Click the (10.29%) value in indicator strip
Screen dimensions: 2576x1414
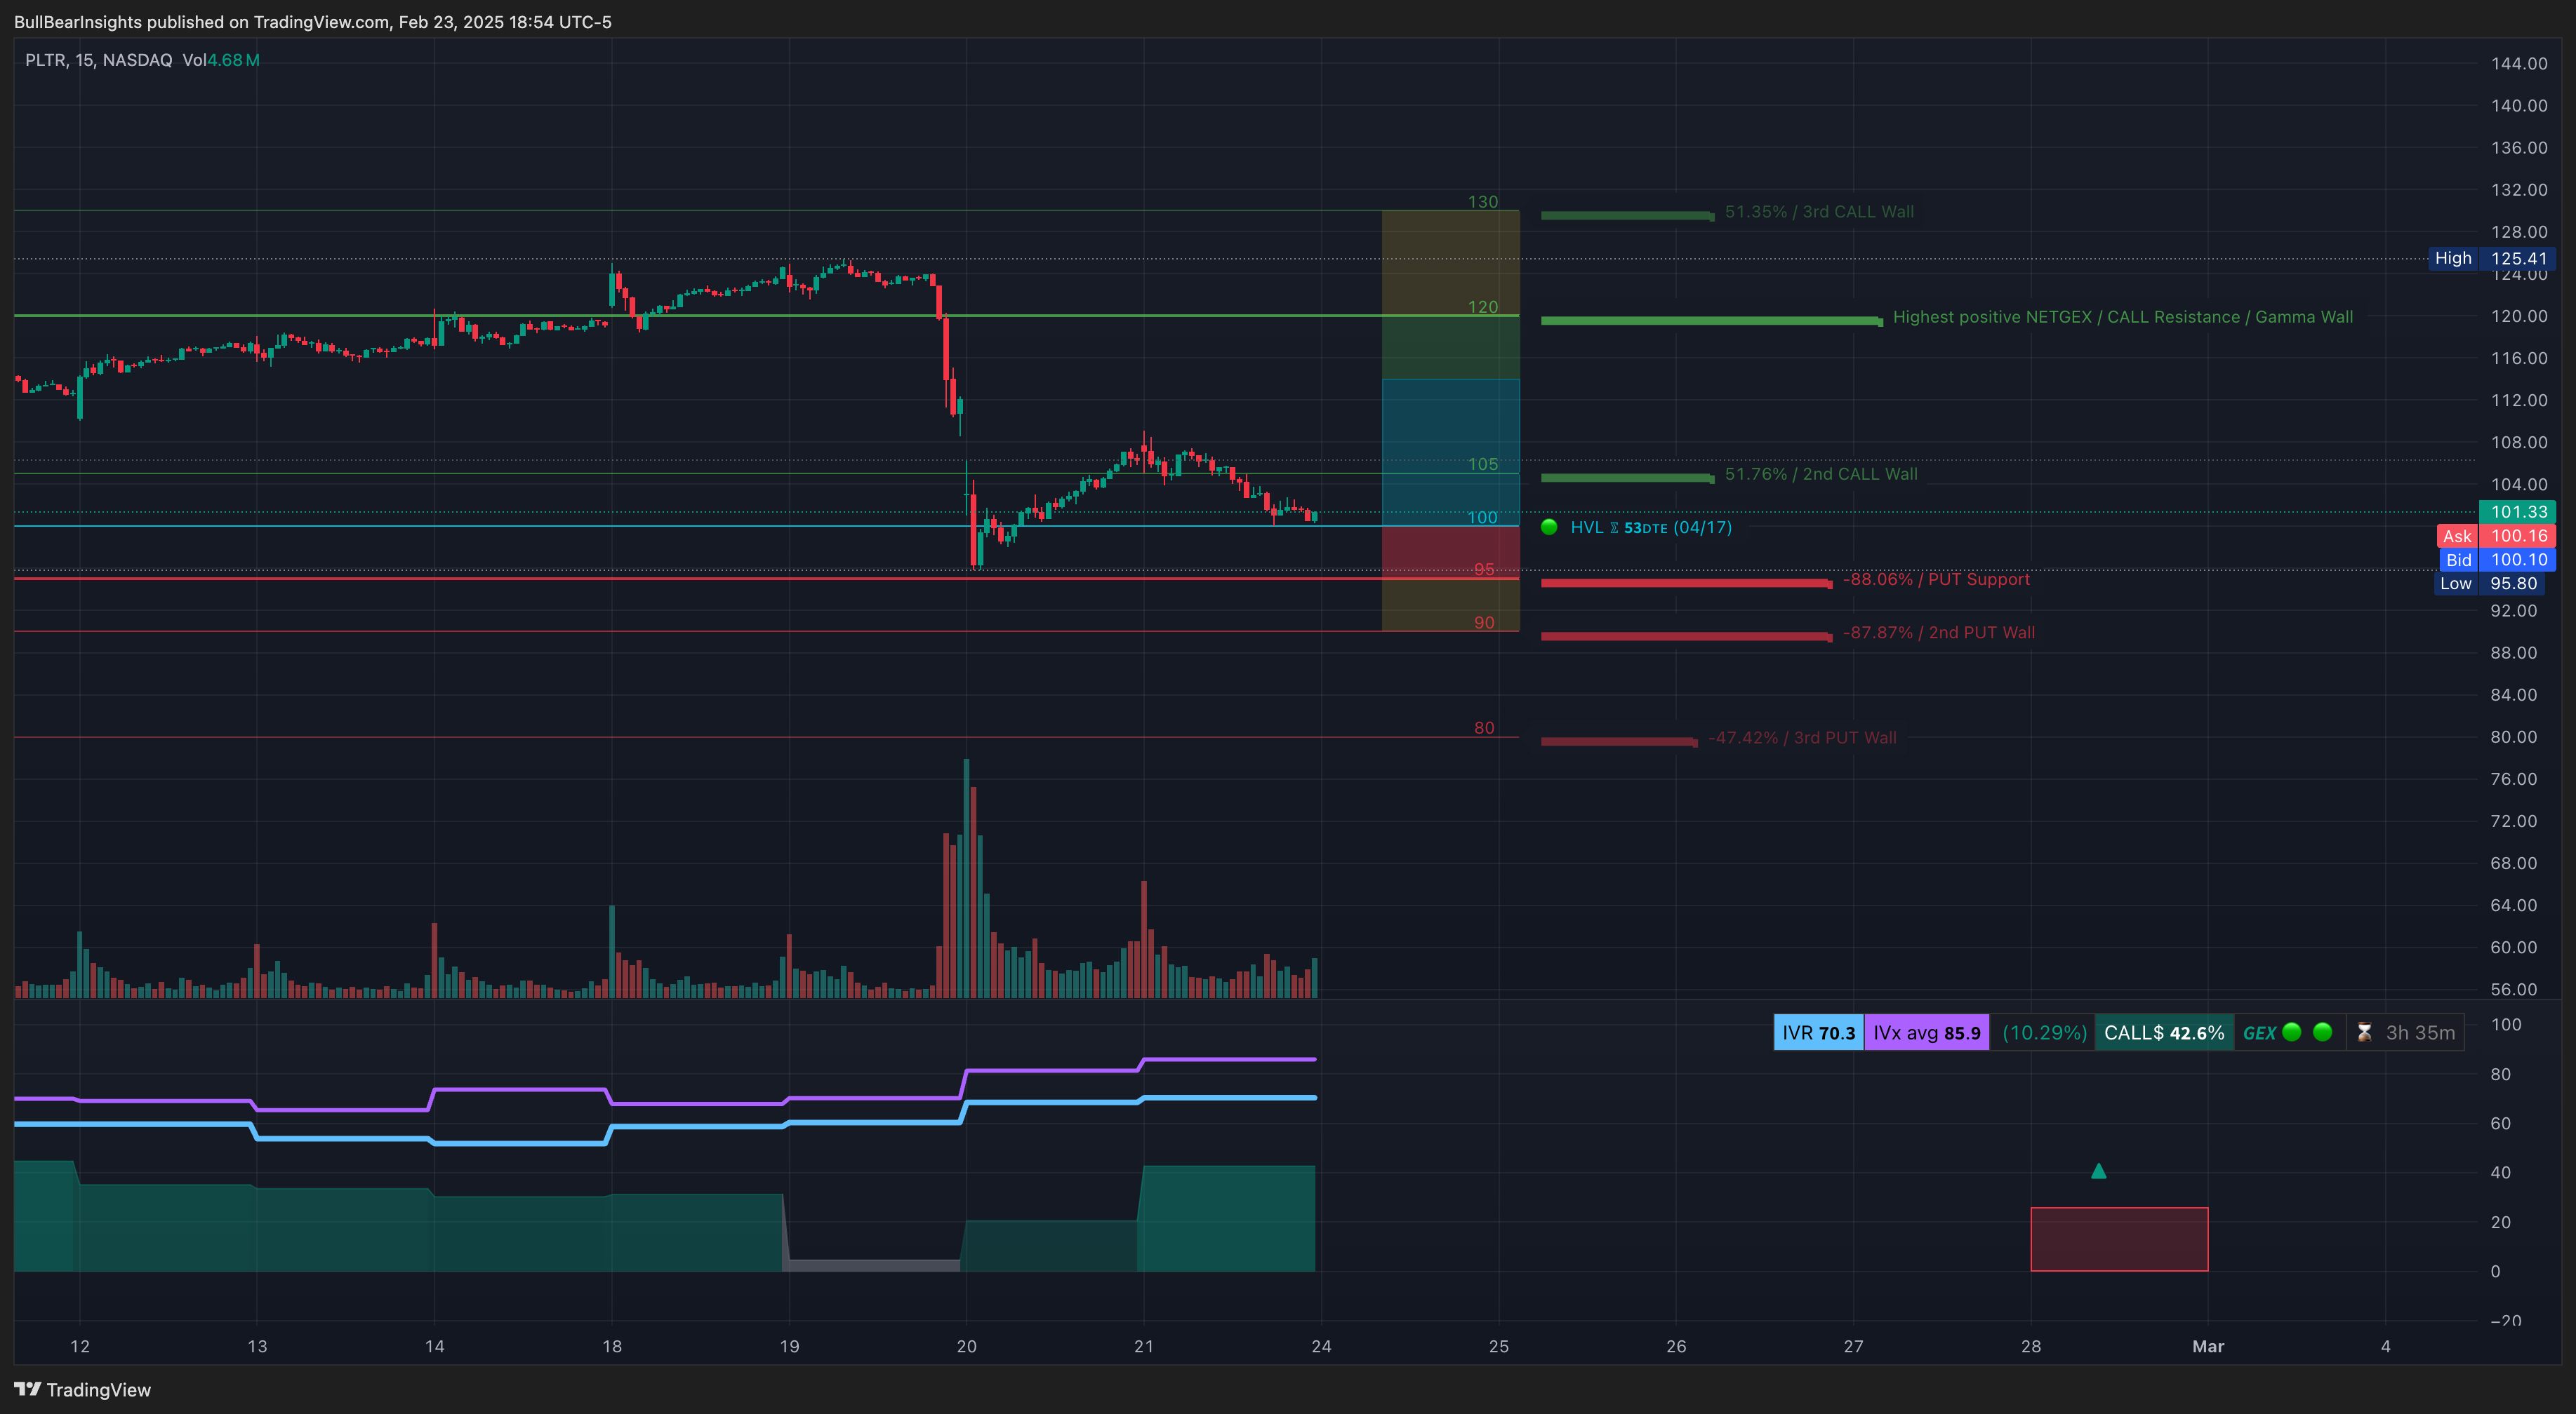click(2044, 1032)
